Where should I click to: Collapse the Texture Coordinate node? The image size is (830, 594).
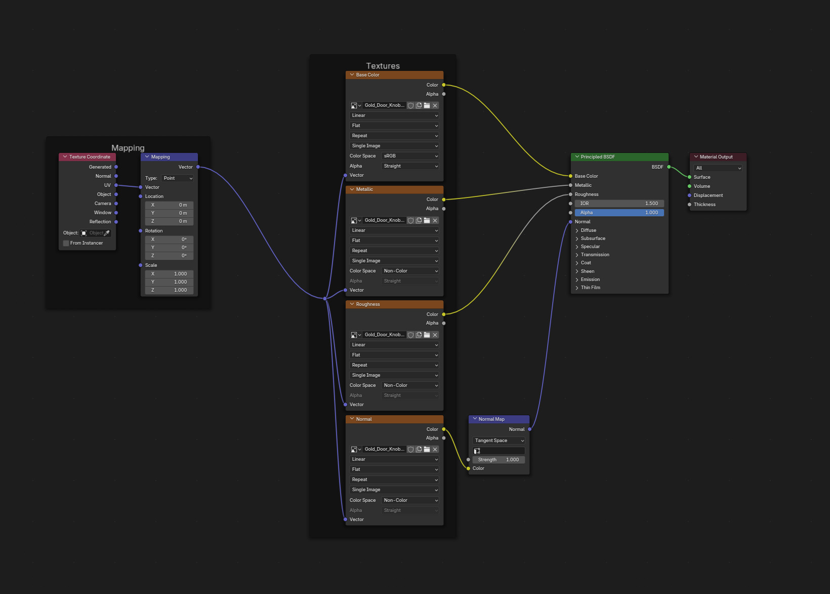click(65, 157)
